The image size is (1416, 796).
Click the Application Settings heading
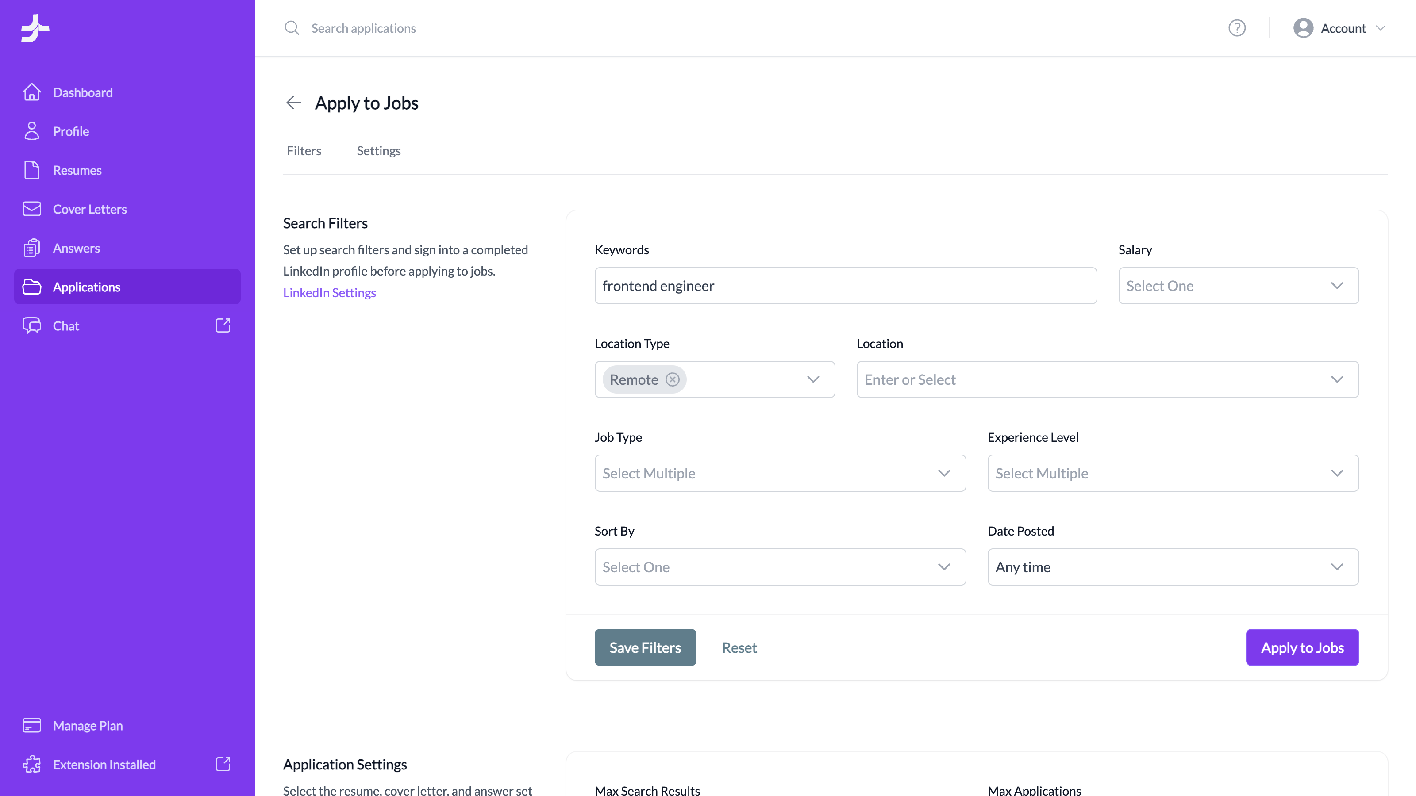pos(345,764)
